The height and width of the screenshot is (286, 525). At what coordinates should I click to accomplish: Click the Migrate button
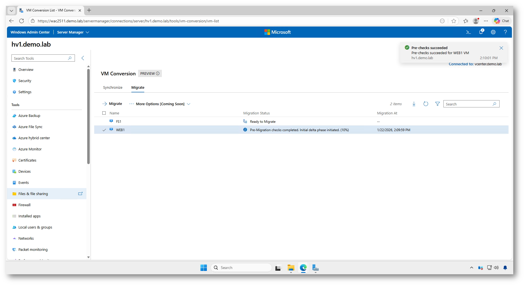coord(112,104)
